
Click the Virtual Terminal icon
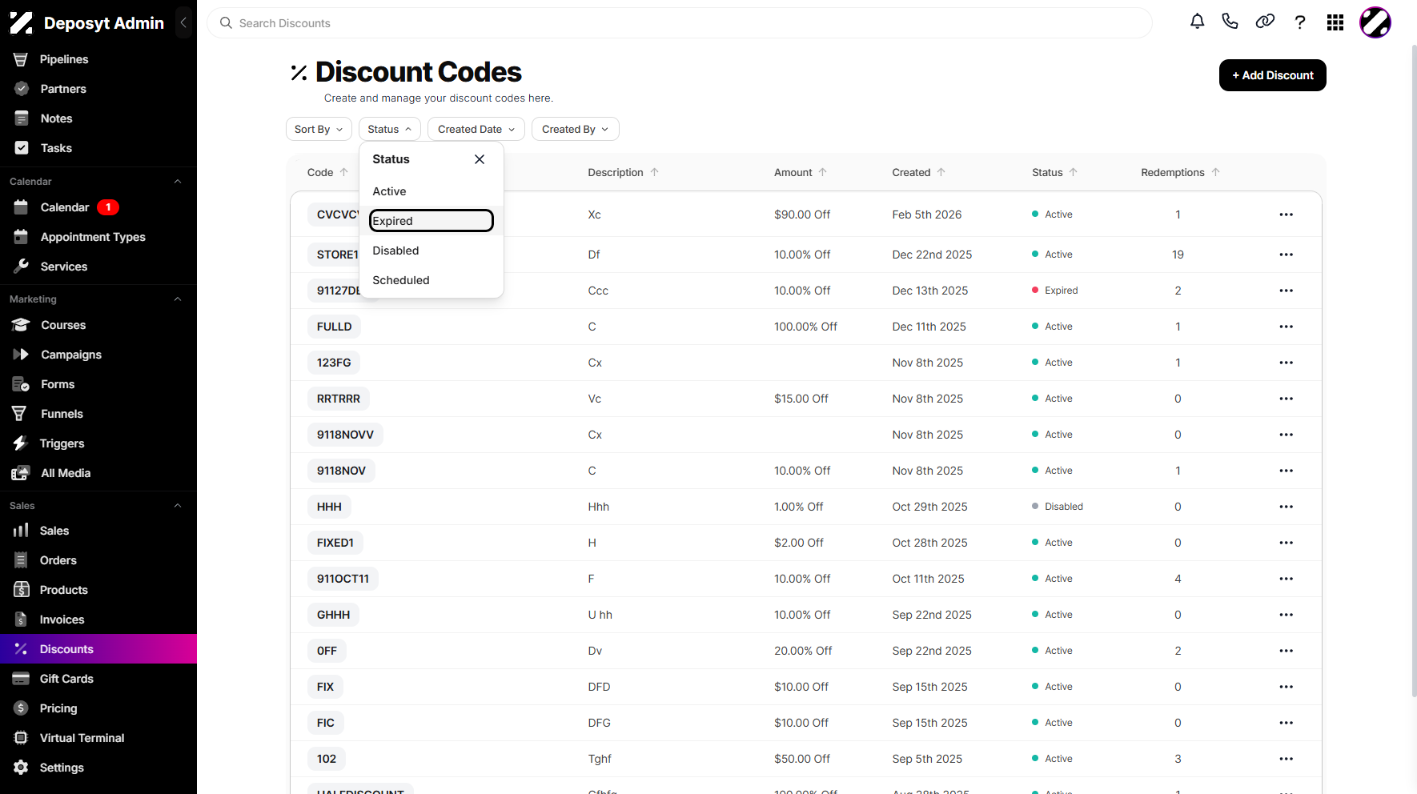pyautogui.click(x=21, y=738)
